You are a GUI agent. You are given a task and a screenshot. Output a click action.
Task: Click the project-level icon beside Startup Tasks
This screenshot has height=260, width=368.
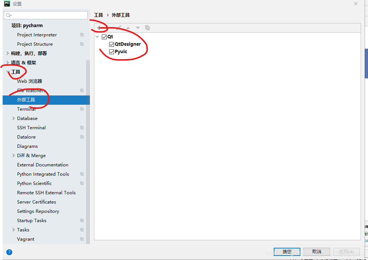(x=82, y=221)
